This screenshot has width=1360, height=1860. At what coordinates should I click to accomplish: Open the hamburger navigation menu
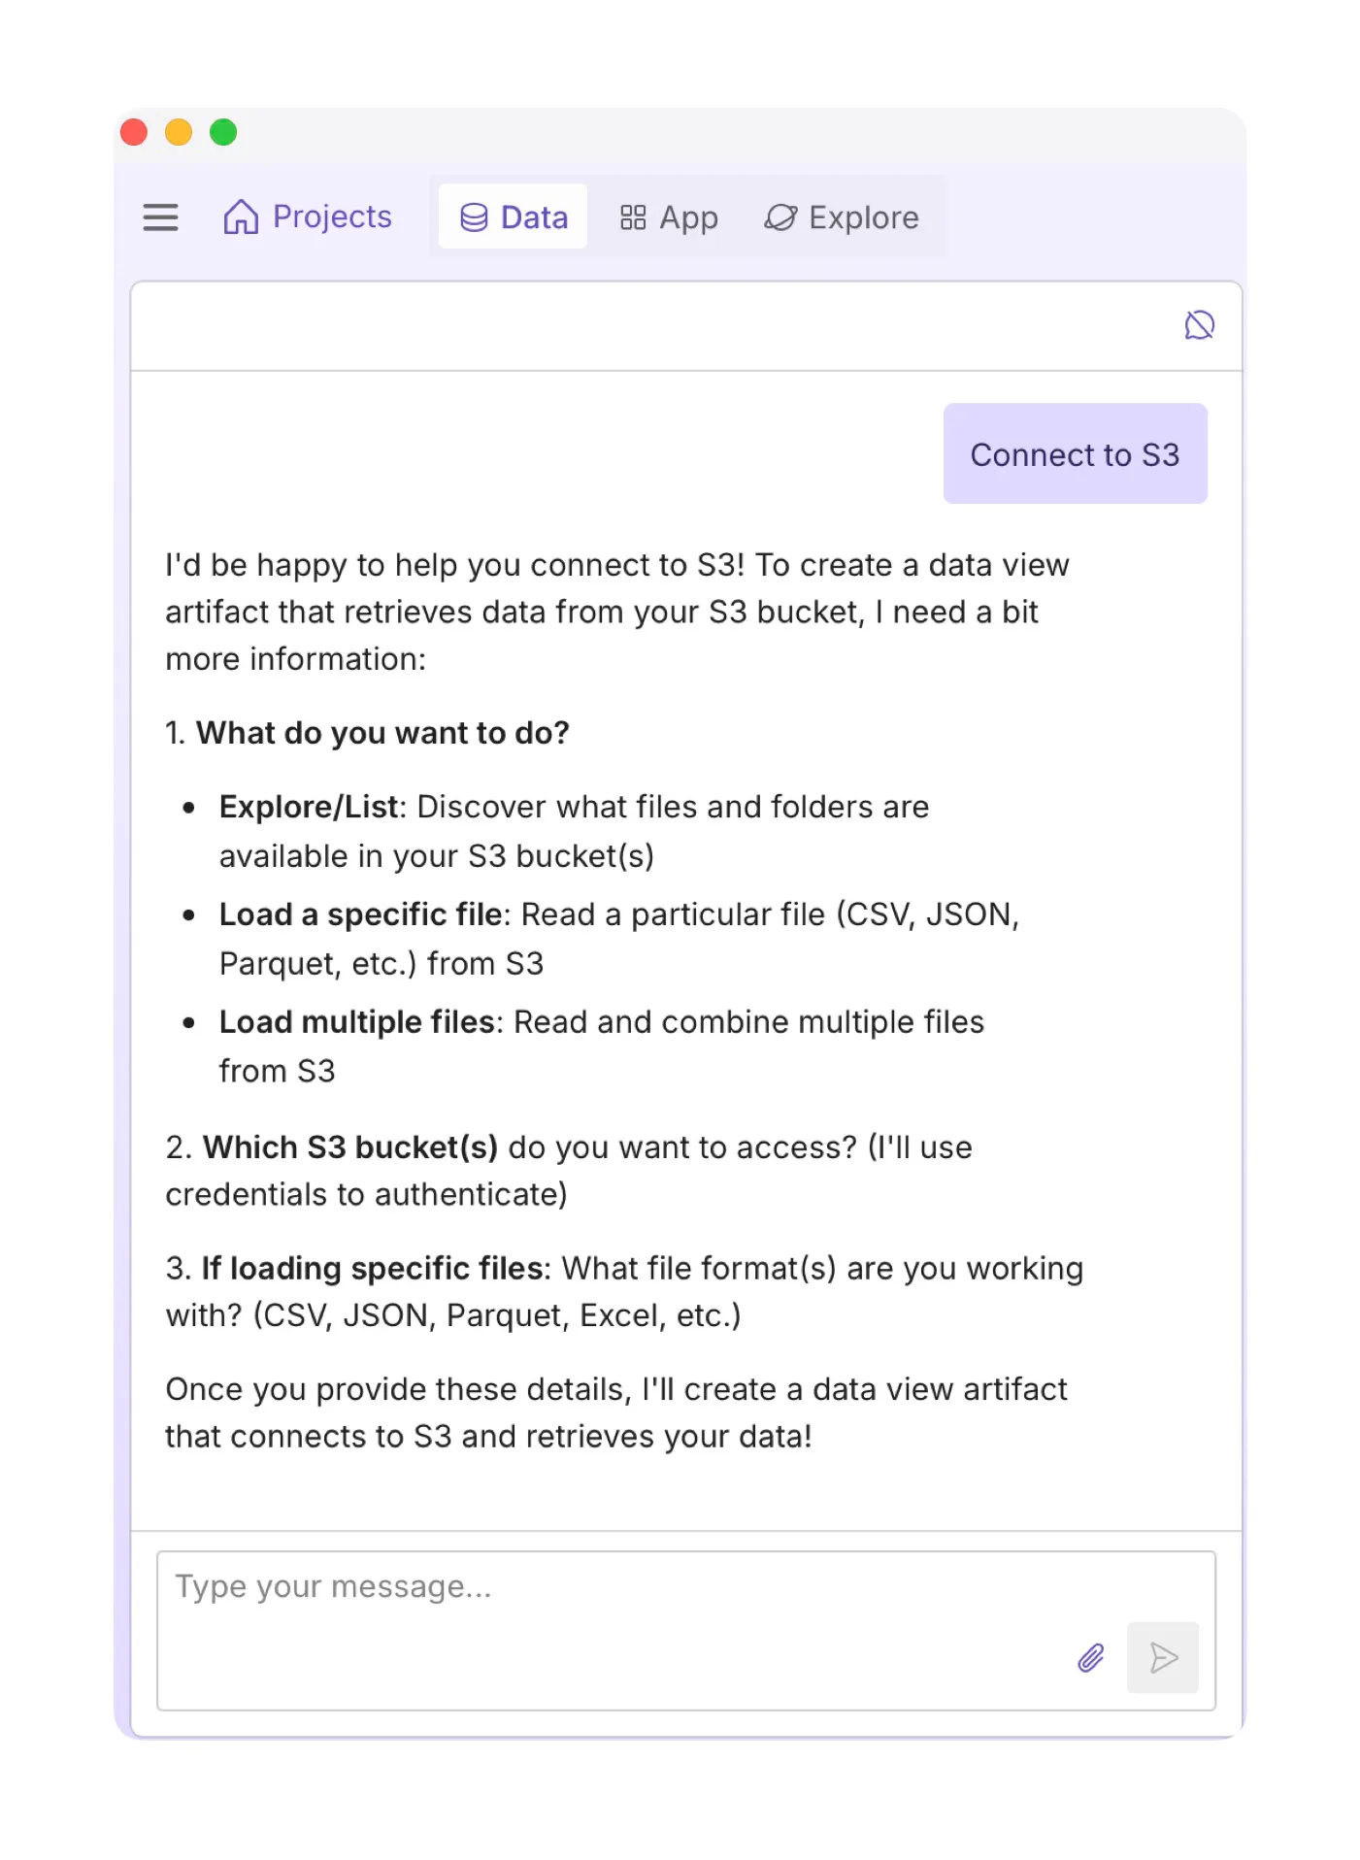(x=161, y=216)
